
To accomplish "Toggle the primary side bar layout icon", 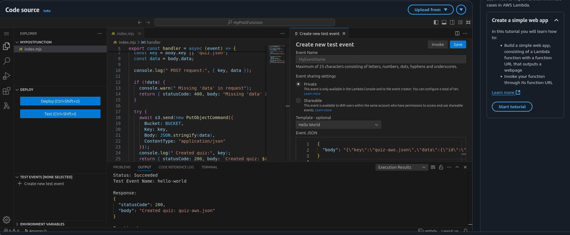I will (436, 22).
